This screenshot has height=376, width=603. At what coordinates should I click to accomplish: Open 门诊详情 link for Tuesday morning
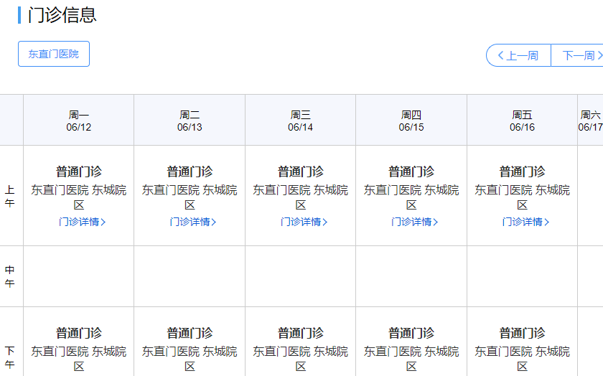tap(193, 222)
